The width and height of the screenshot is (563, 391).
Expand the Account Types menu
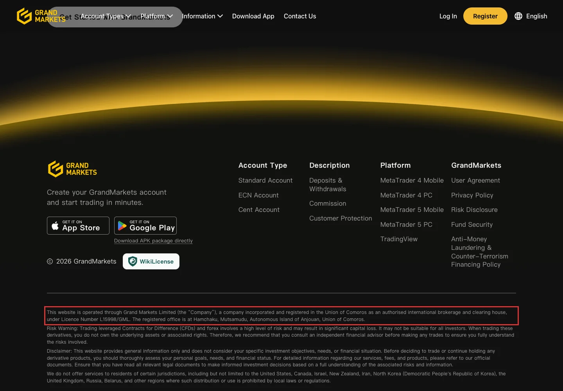[106, 16]
